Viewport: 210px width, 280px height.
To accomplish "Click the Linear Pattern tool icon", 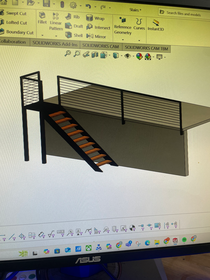I will (x=56, y=16).
